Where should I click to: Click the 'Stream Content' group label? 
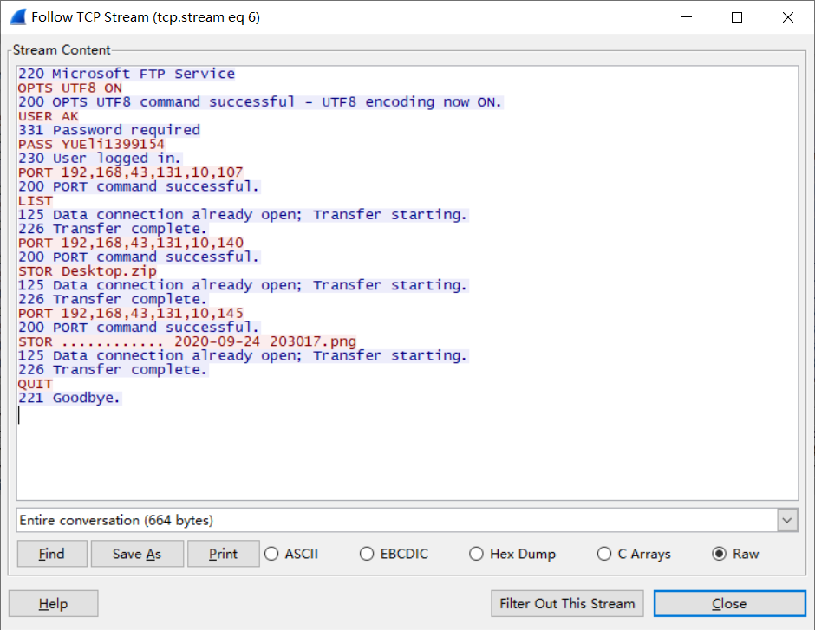[x=62, y=50]
